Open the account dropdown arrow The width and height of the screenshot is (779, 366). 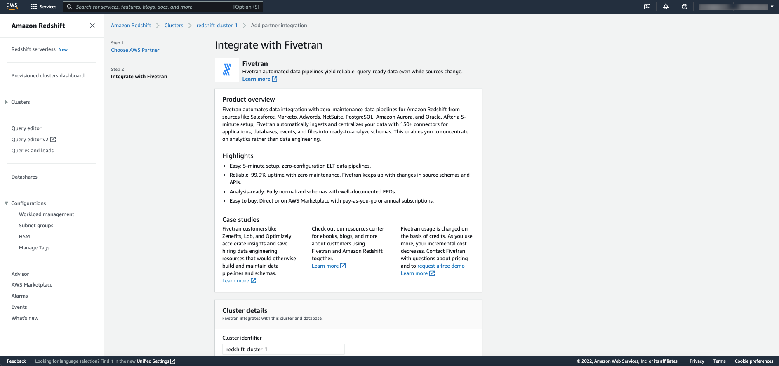[772, 7]
